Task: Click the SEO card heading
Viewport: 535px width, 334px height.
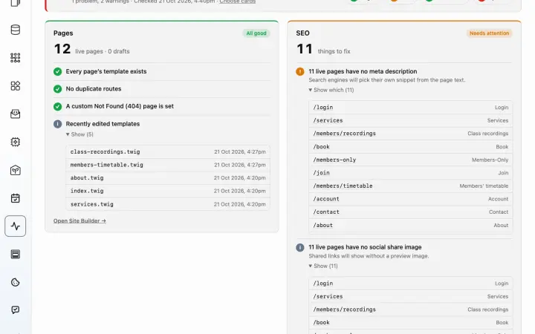Action: [x=302, y=33]
